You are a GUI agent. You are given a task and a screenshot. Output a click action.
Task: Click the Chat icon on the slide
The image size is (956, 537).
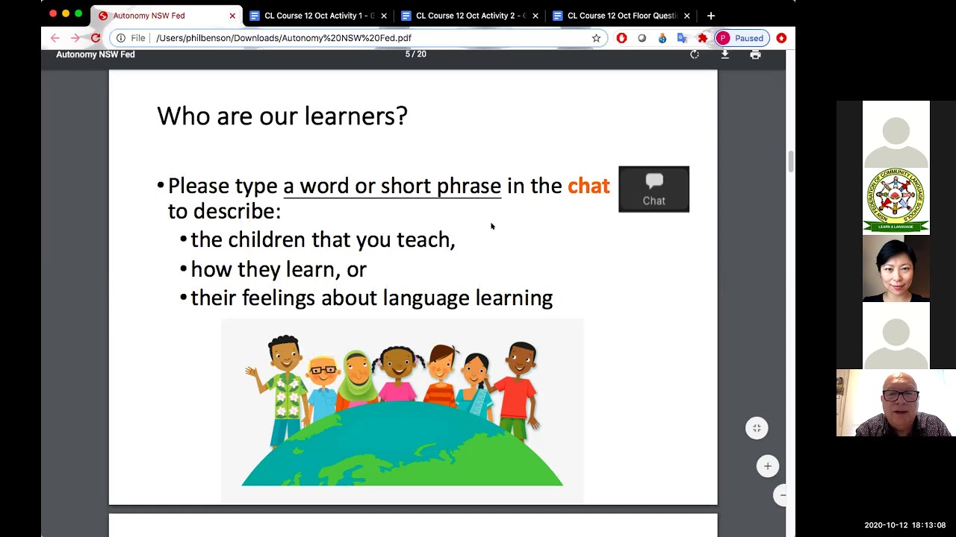coord(654,189)
